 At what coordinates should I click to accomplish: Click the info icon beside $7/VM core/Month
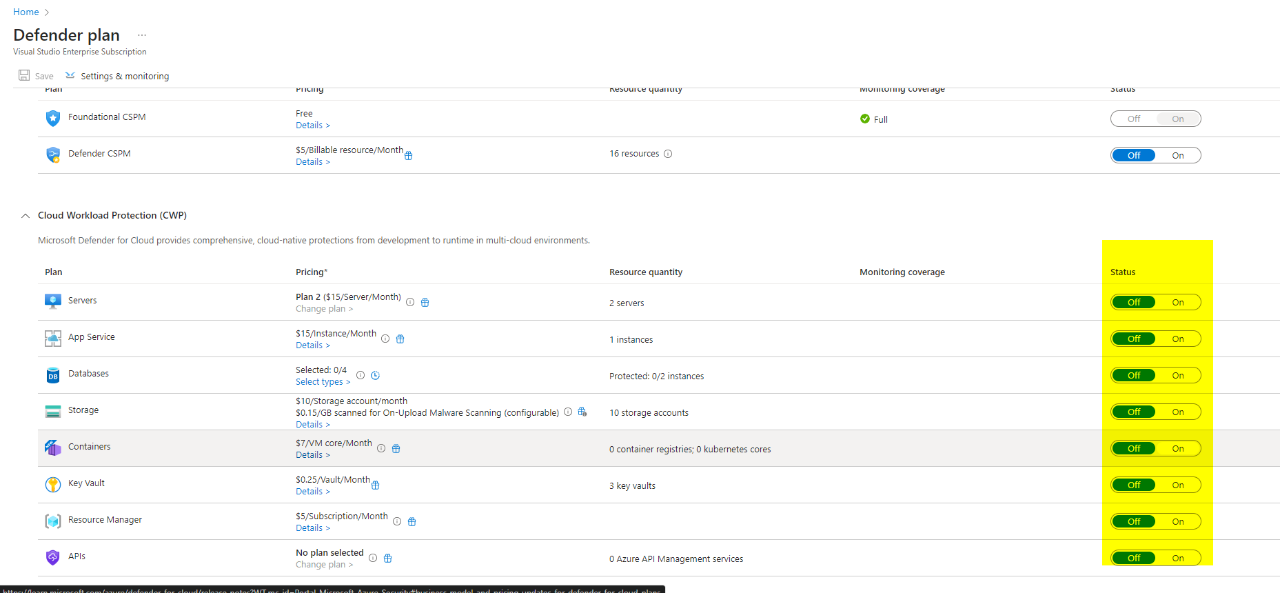pos(381,448)
